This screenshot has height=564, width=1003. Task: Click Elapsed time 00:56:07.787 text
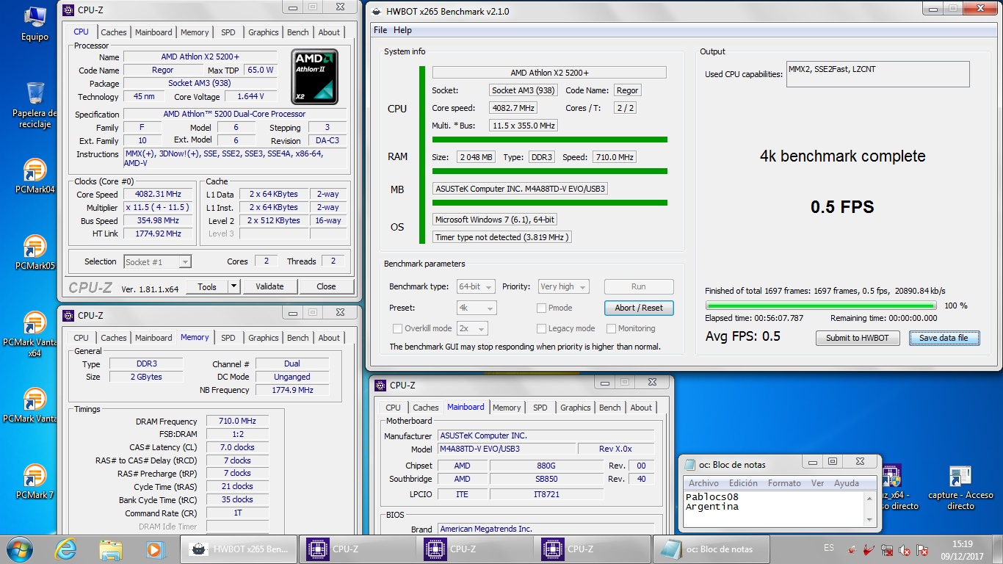(x=754, y=318)
